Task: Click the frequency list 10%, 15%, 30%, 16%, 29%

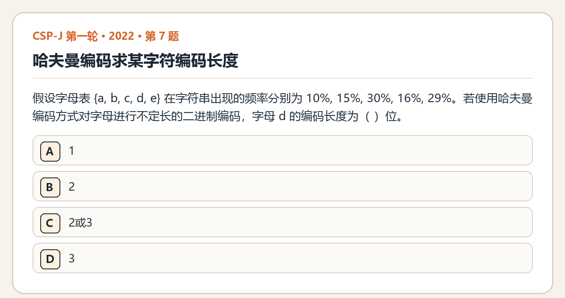Action: pyautogui.click(x=378, y=99)
